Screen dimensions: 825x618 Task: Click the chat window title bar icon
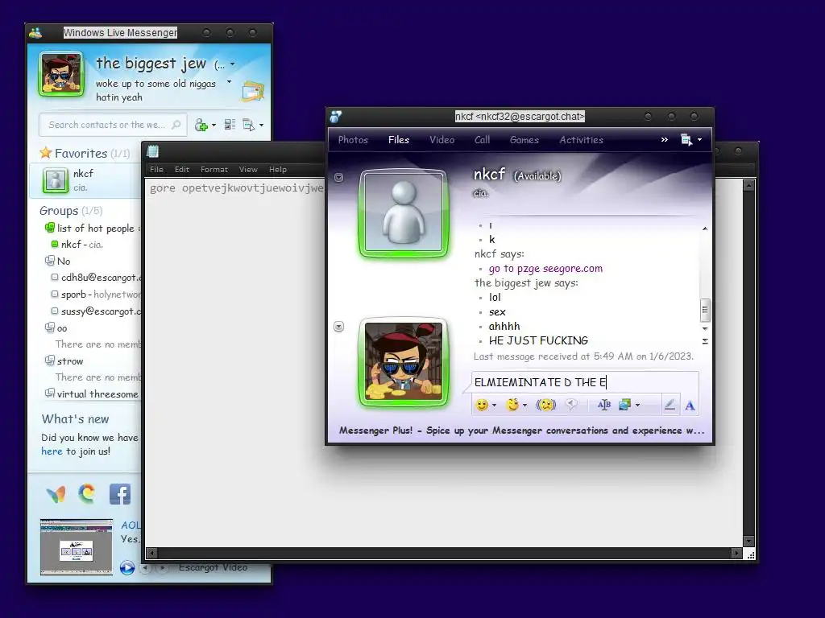336,116
